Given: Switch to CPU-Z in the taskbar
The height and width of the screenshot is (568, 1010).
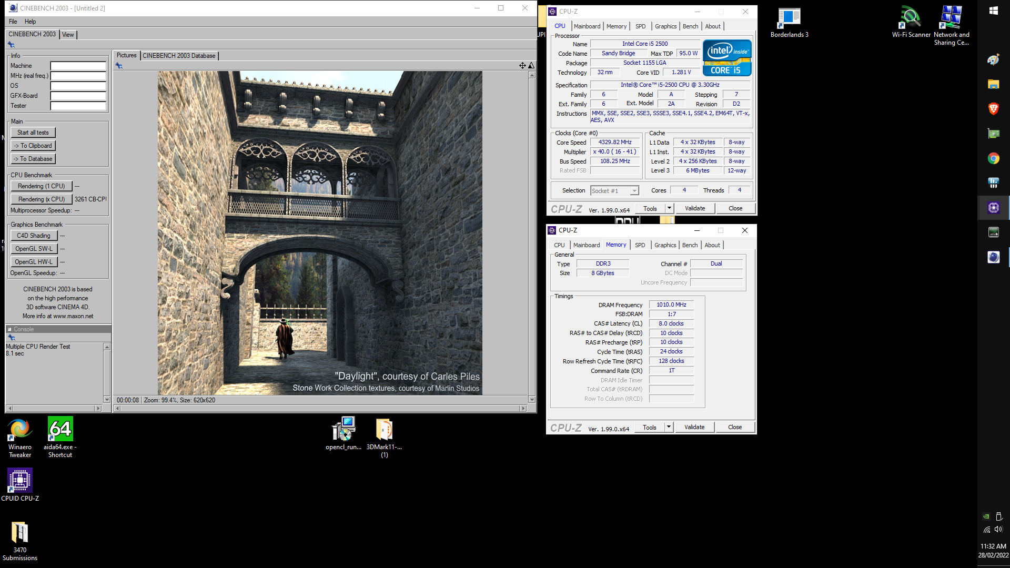Looking at the screenshot, I should [x=993, y=208].
